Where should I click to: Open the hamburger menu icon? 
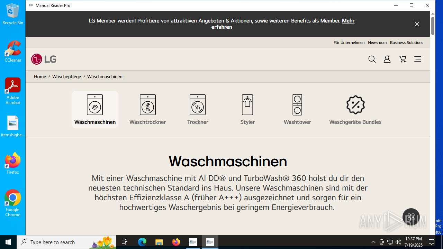(418, 59)
